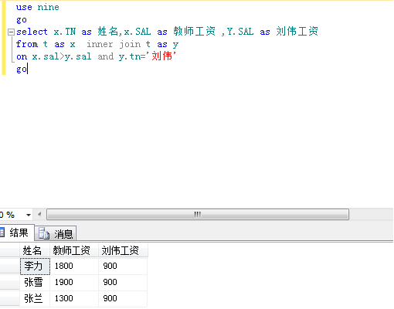Select the 教师工资 column header
Screen dimensions: 394x309
[x=74, y=250]
